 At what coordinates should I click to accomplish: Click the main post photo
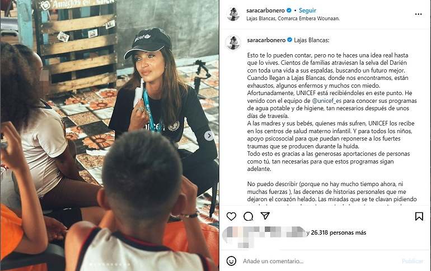coord(110,135)
